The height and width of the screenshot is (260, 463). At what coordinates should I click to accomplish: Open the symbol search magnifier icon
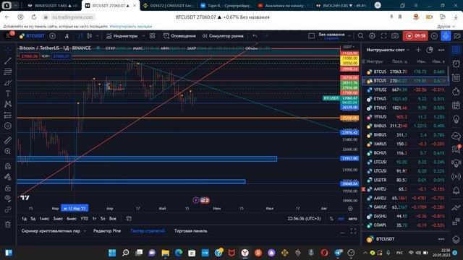point(360,36)
